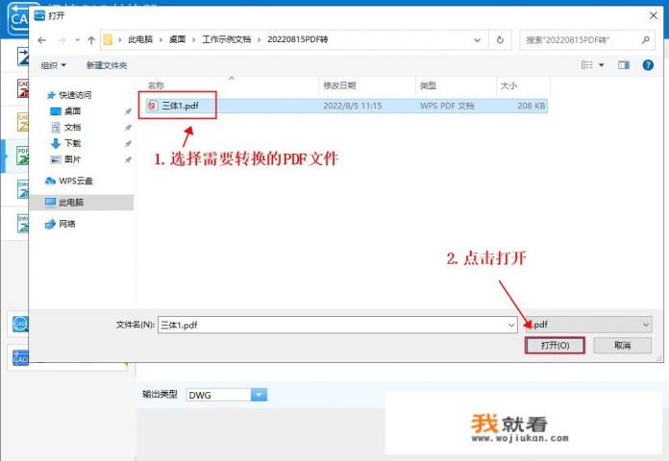This screenshot has height=461, width=669.
Task: Click the CAD viewer magnifier icon
Action: click(x=20, y=324)
